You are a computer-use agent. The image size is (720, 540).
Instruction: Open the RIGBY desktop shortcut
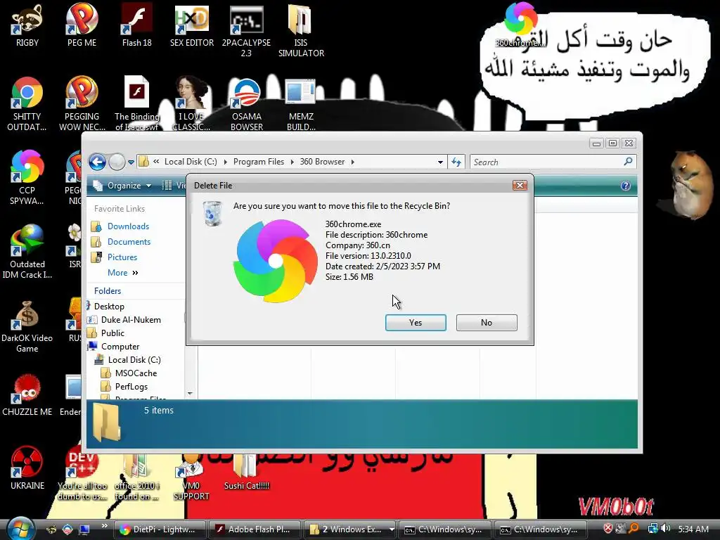(27, 26)
